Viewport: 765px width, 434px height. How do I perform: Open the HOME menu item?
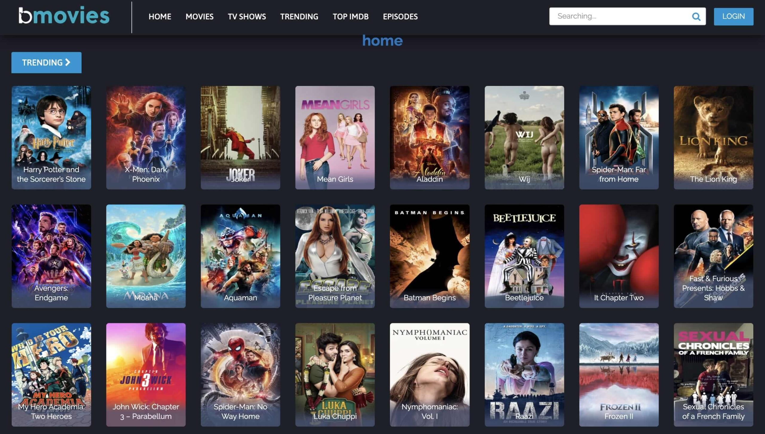click(160, 16)
